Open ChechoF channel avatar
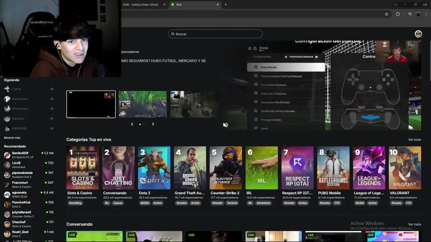Screen dimensions: 431x242 (x=7, y=224)
